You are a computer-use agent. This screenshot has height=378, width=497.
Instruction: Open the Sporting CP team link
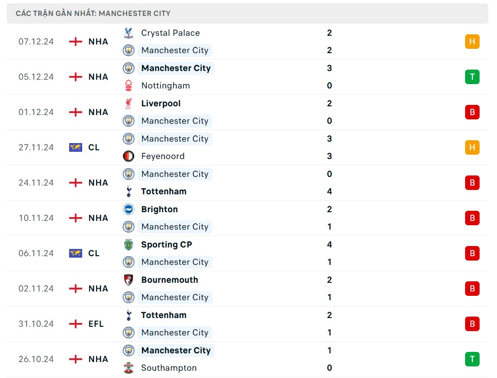pyautogui.click(x=166, y=245)
